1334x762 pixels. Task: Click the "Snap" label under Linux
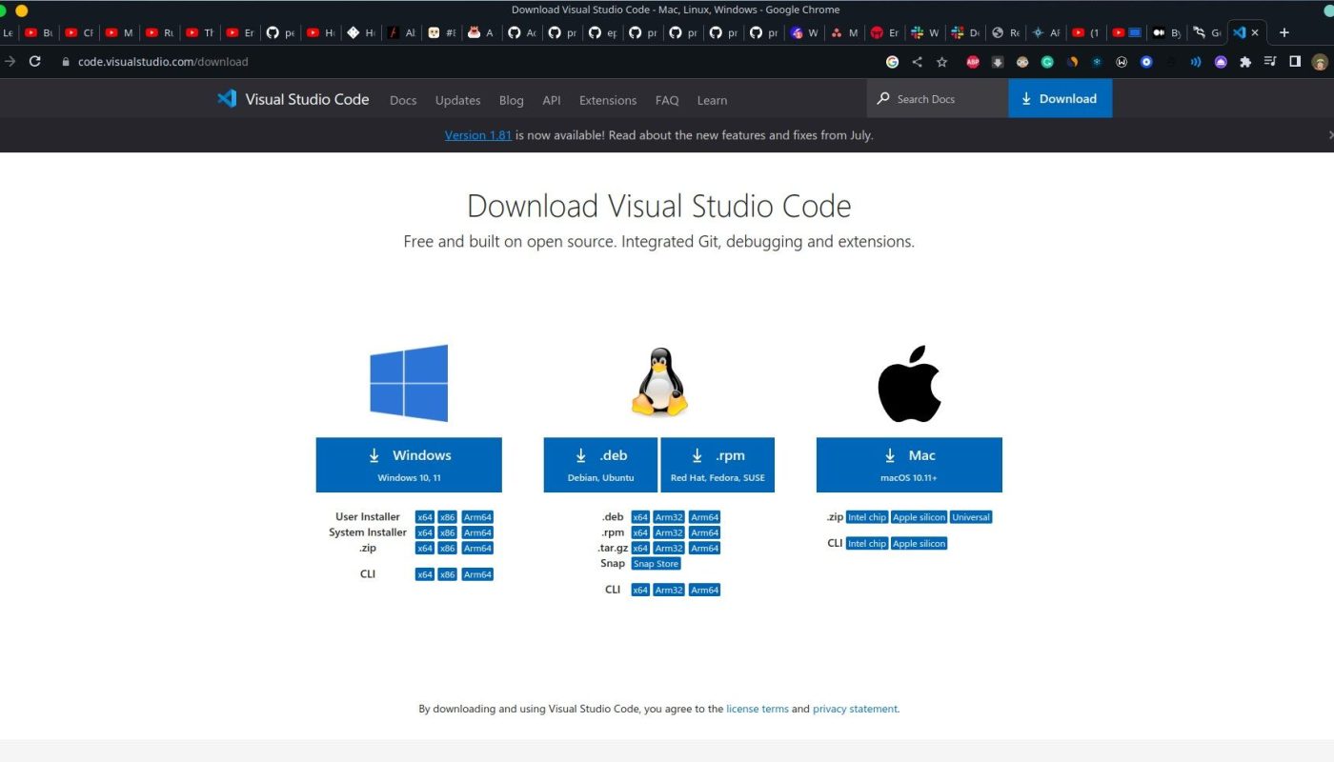tap(613, 563)
